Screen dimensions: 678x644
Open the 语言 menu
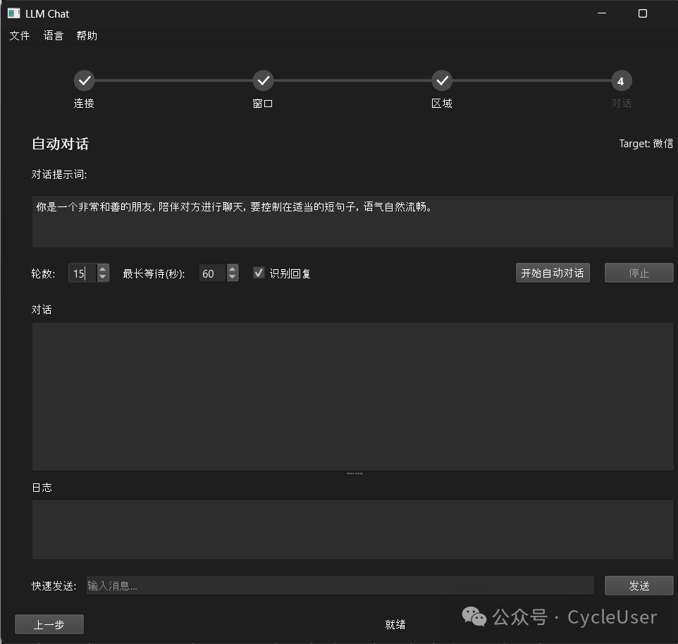(53, 35)
